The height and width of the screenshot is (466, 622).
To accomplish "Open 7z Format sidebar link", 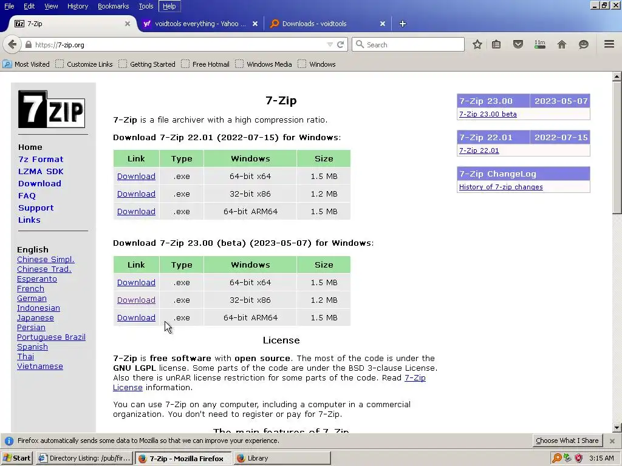I will [x=41, y=160].
